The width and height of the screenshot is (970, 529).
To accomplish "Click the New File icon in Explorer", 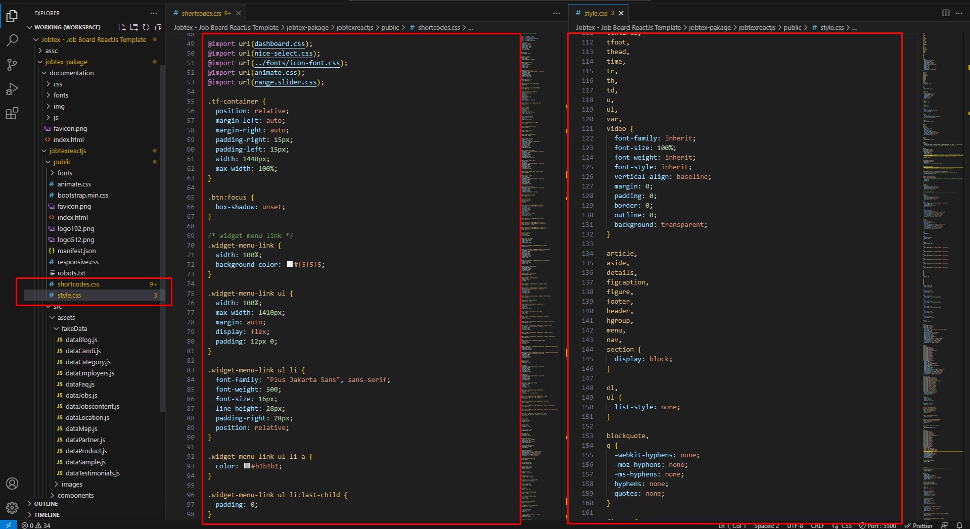I will point(122,27).
